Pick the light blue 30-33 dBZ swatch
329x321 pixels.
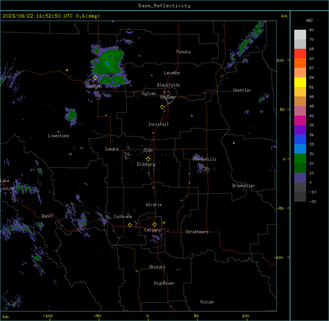(300, 149)
